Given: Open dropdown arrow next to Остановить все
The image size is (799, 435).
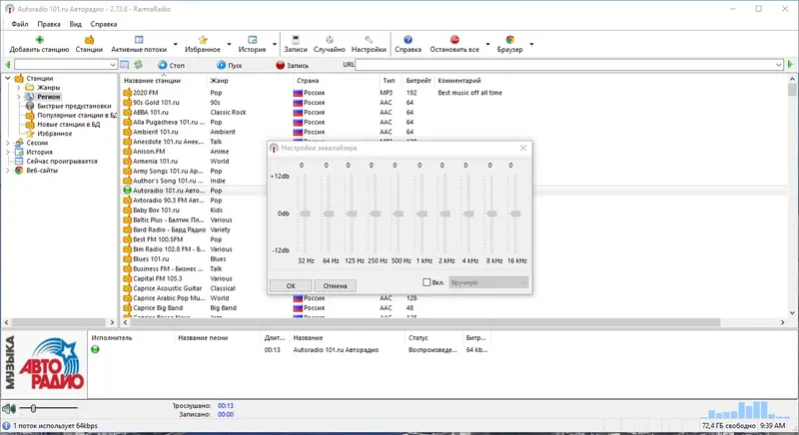Looking at the screenshot, I should pos(487,44).
